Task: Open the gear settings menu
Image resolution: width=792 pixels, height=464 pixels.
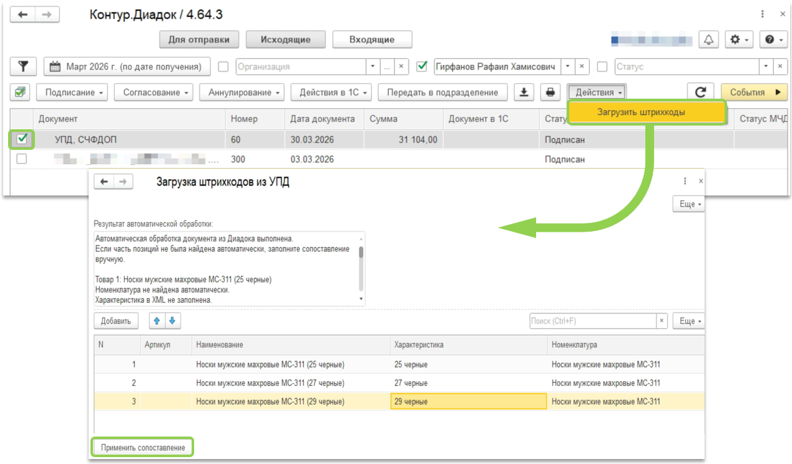Action: click(740, 39)
